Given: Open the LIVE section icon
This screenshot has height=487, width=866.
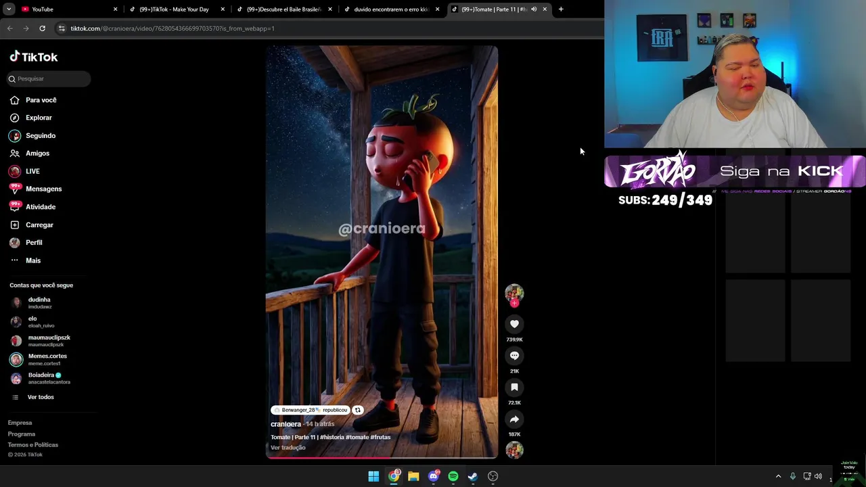Looking at the screenshot, I should (x=14, y=171).
